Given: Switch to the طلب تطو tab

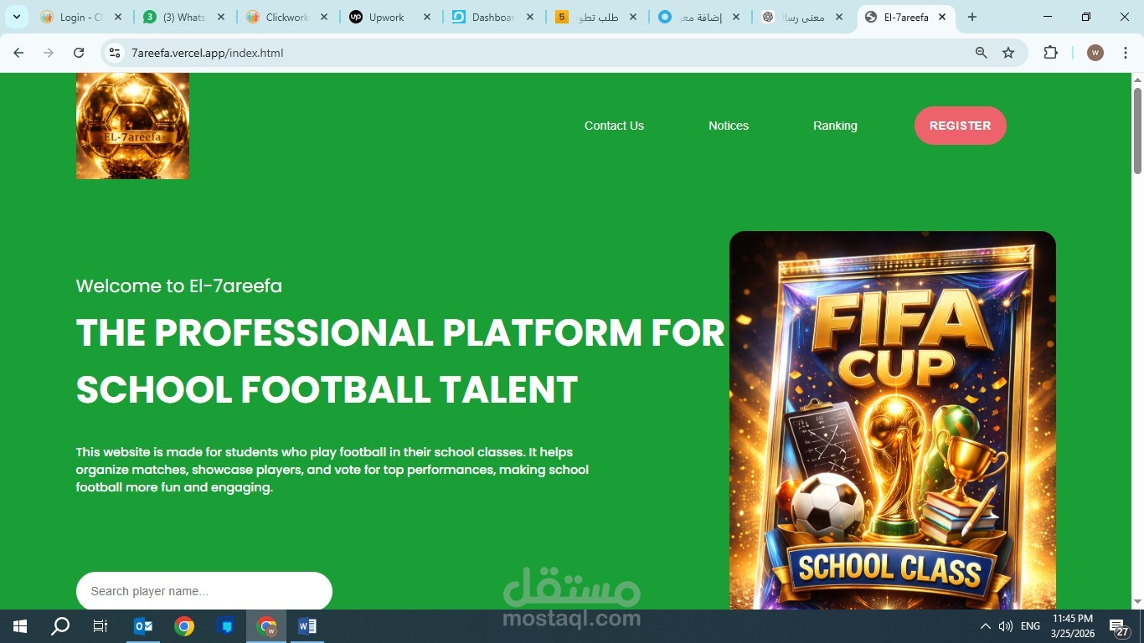Looking at the screenshot, I should point(597,17).
